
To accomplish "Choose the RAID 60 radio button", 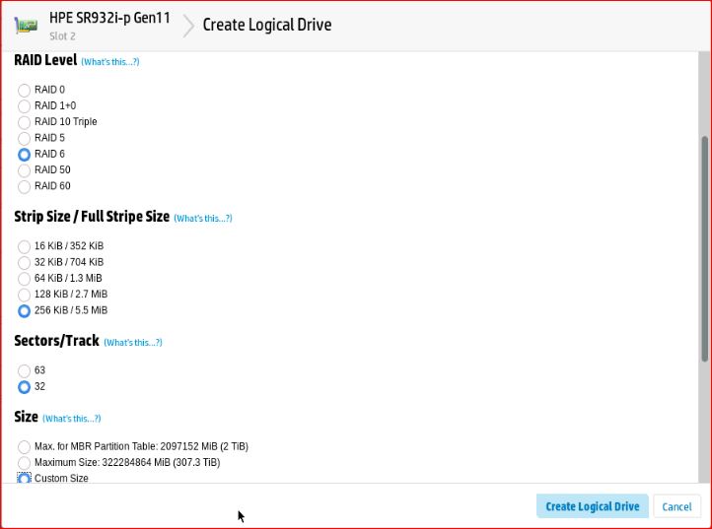I will coord(25,186).
